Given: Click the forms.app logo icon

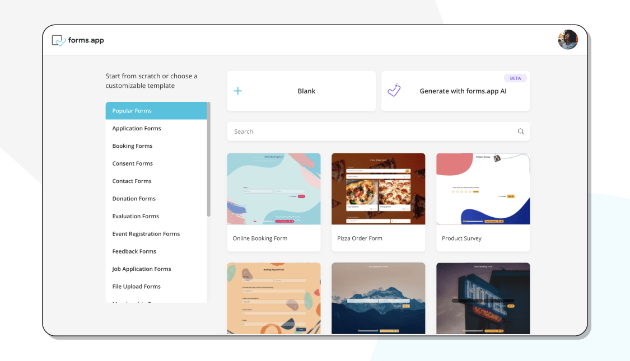Looking at the screenshot, I should (x=58, y=40).
